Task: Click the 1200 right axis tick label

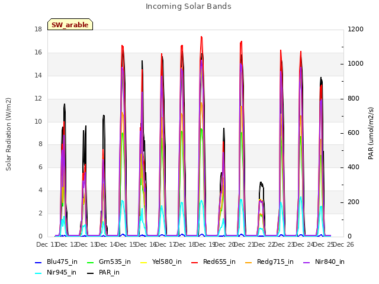Action: click(x=355, y=29)
